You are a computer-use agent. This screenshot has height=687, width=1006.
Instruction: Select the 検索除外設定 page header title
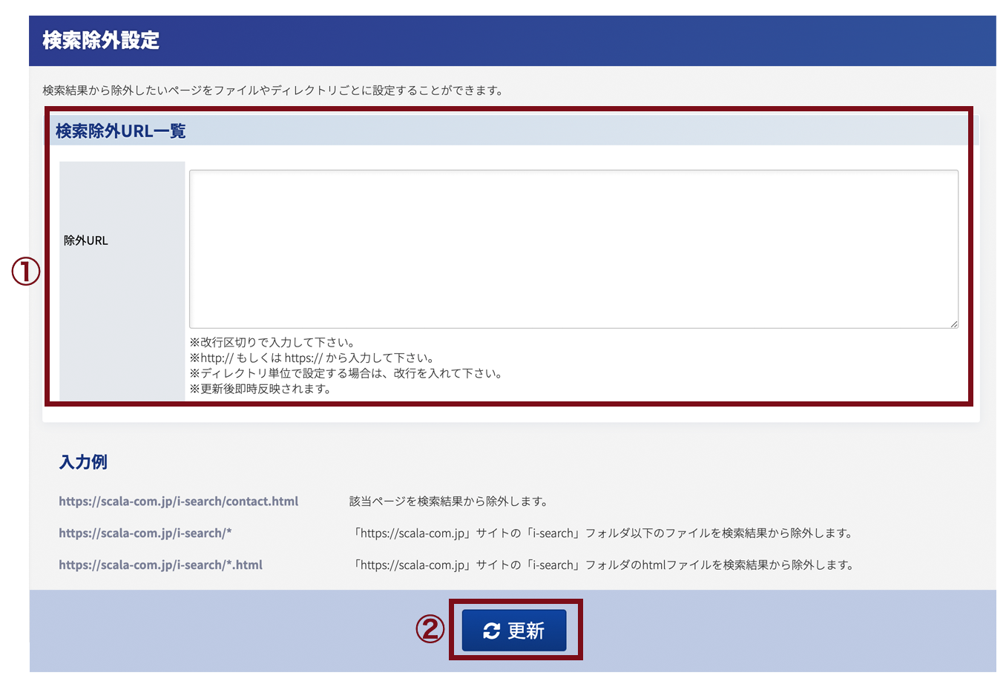(101, 40)
